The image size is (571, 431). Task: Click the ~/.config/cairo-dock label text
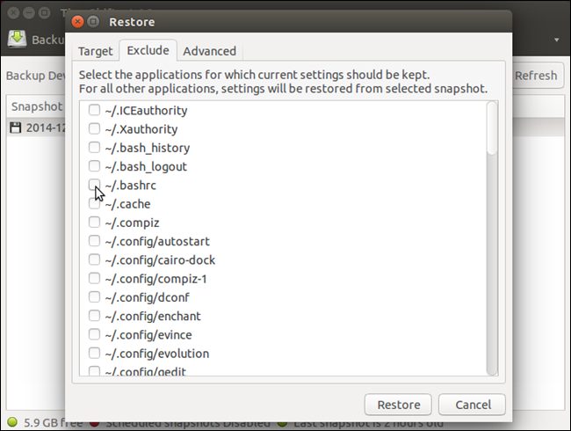pos(160,260)
